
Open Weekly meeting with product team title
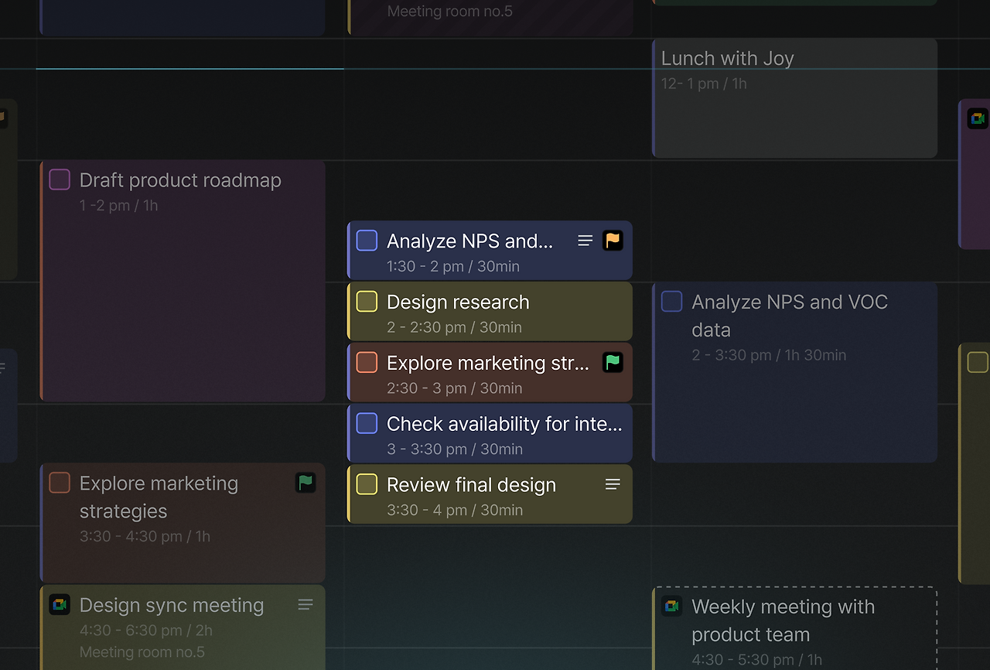pos(783,620)
